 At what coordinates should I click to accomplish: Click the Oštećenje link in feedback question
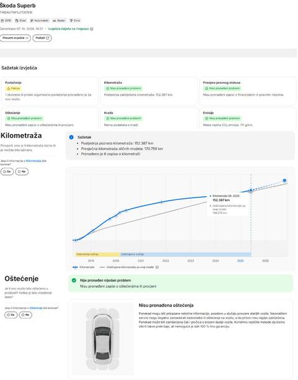click(36, 308)
